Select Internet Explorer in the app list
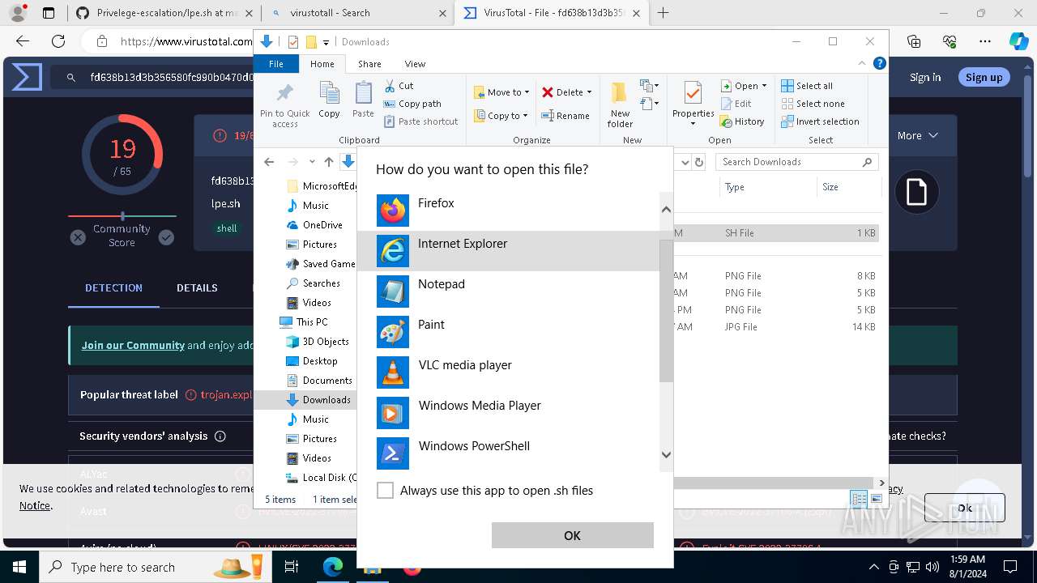Viewport: 1037px width, 583px height. [509, 251]
